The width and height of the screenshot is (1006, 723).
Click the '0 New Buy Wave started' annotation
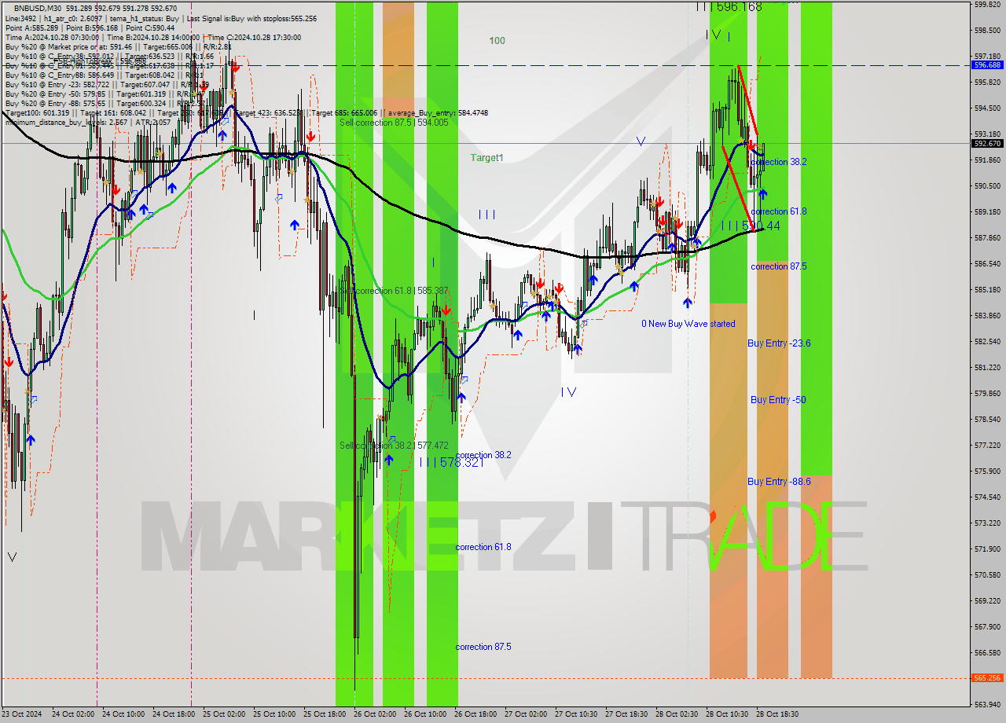pyautogui.click(x=688, y=324)
